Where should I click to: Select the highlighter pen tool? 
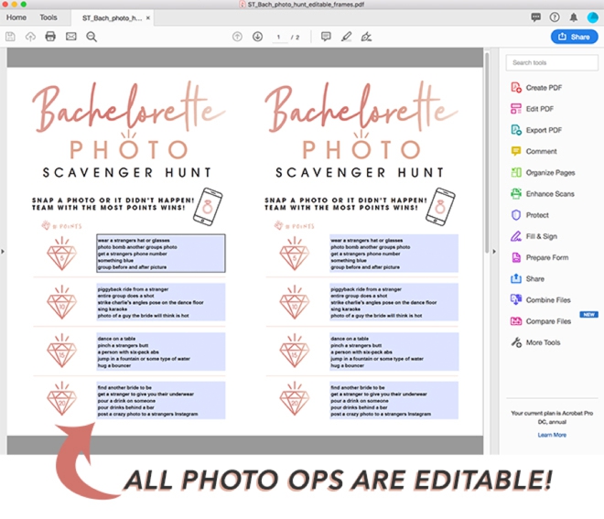346,37
